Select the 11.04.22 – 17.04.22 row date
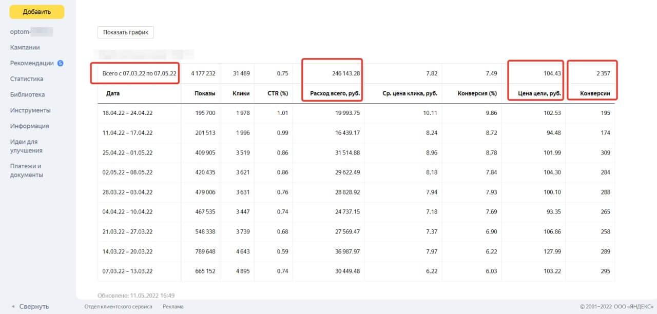 [127, 133]
